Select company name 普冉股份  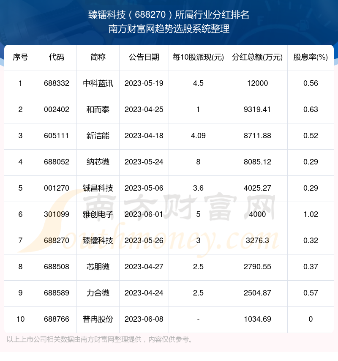click(x=98, y=320)
